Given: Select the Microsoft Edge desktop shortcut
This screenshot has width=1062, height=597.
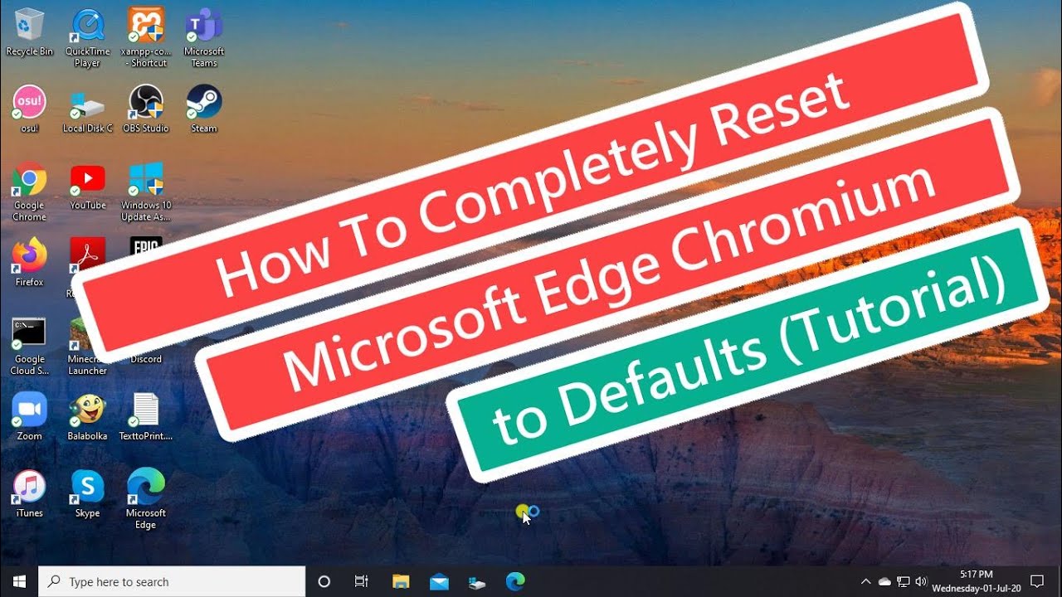Looking at the screenshot, I should (145, 498).
